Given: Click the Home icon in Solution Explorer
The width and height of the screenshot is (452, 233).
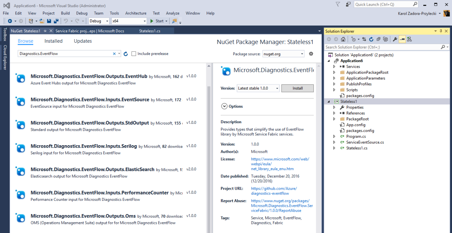Looking at the screenshot, I should pyautogui.click(x=343, y=39).
